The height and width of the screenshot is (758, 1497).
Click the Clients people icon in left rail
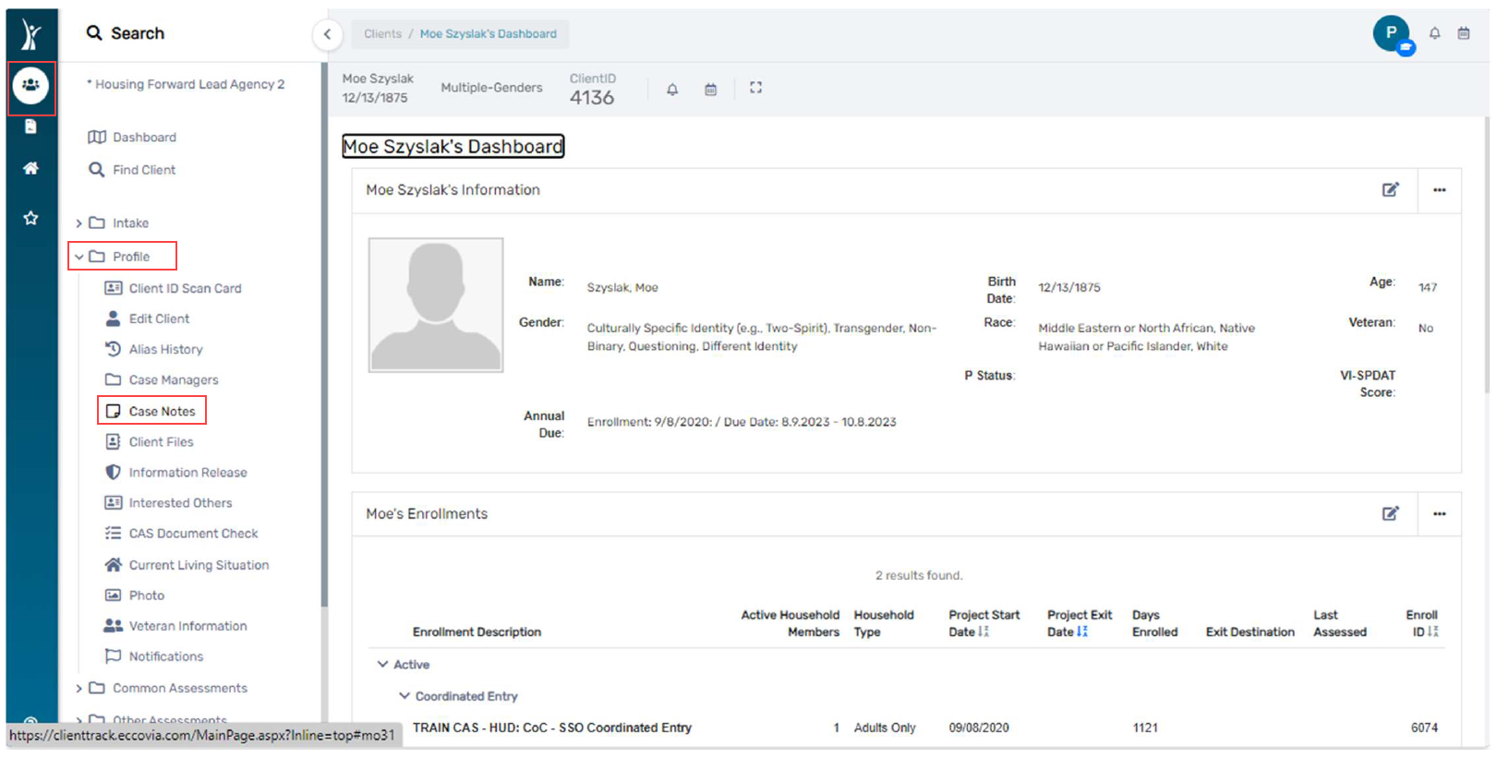[30, 86]
